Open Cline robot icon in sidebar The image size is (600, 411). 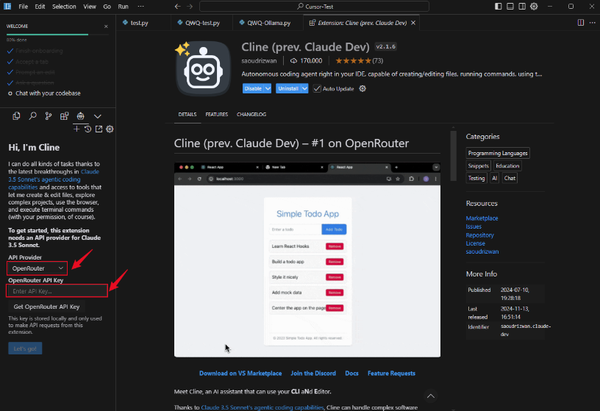(81, 116)
